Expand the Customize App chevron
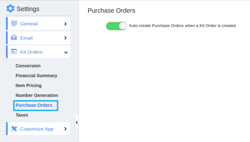Viewport: 250px width, 142px height. [x=65, y=129]
